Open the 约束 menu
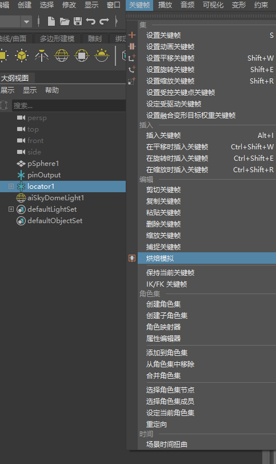 pos(261,5)
